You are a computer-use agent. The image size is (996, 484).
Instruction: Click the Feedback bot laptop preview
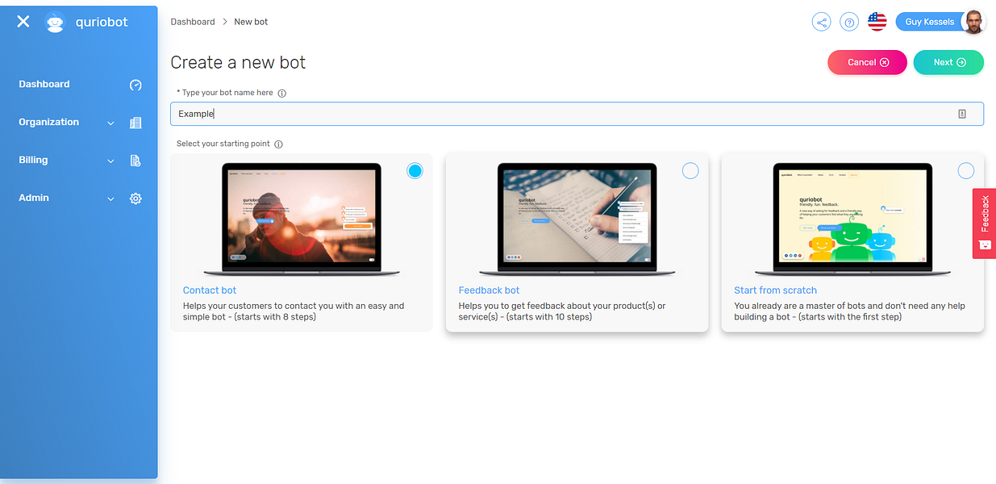point(577,219)
